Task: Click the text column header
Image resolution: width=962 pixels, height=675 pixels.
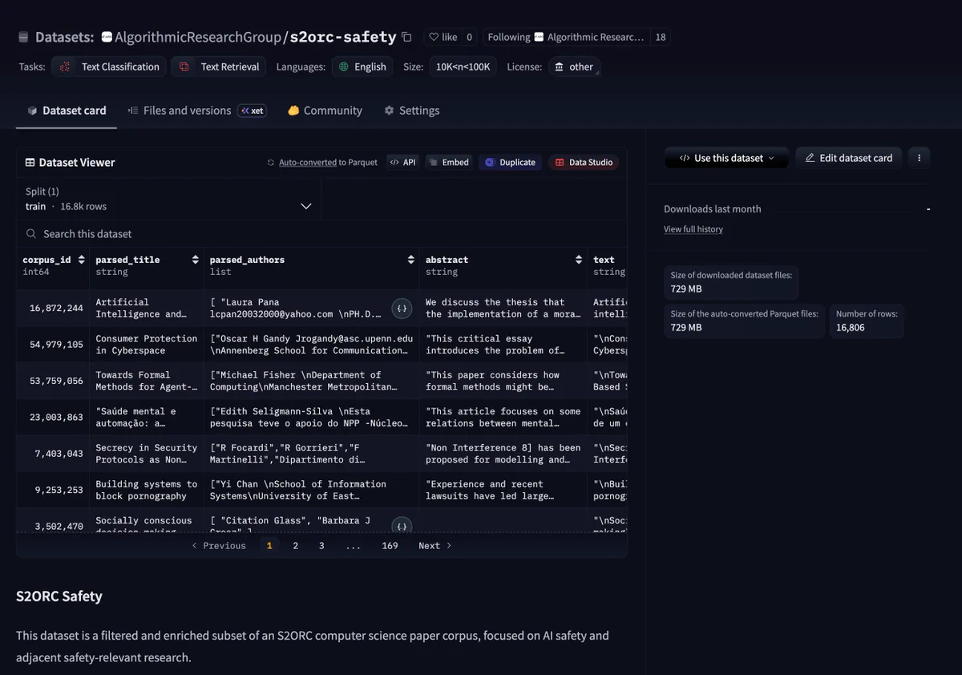Action: [x=607, y=265]
